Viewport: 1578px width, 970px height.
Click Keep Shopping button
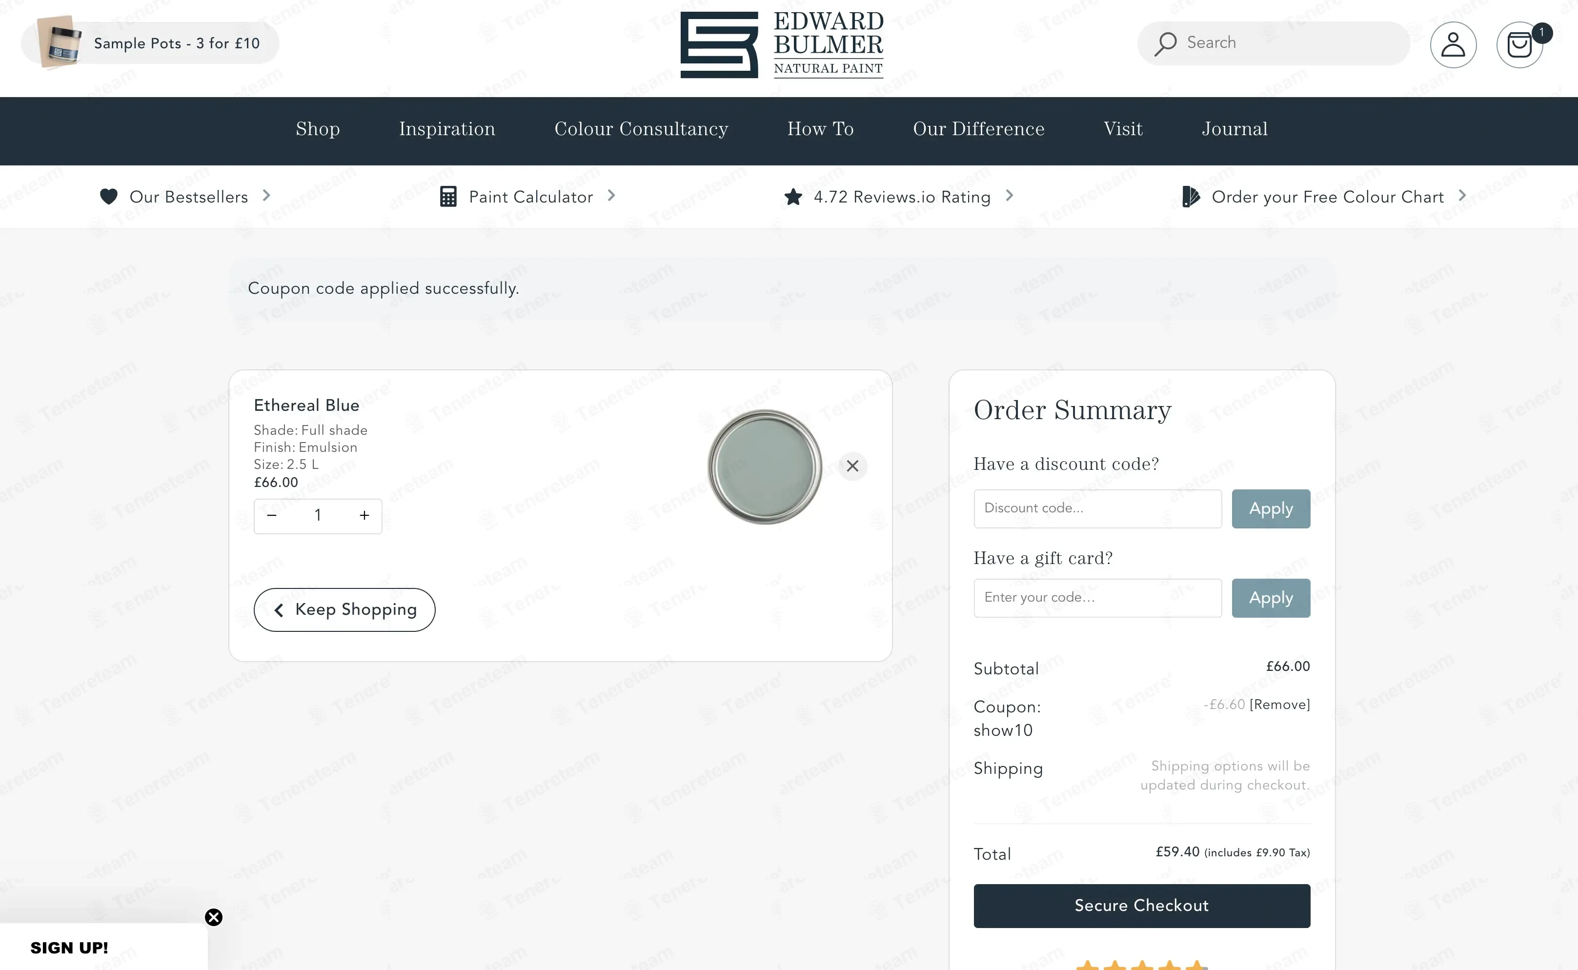pyautogui.click(x=344, y=609)
